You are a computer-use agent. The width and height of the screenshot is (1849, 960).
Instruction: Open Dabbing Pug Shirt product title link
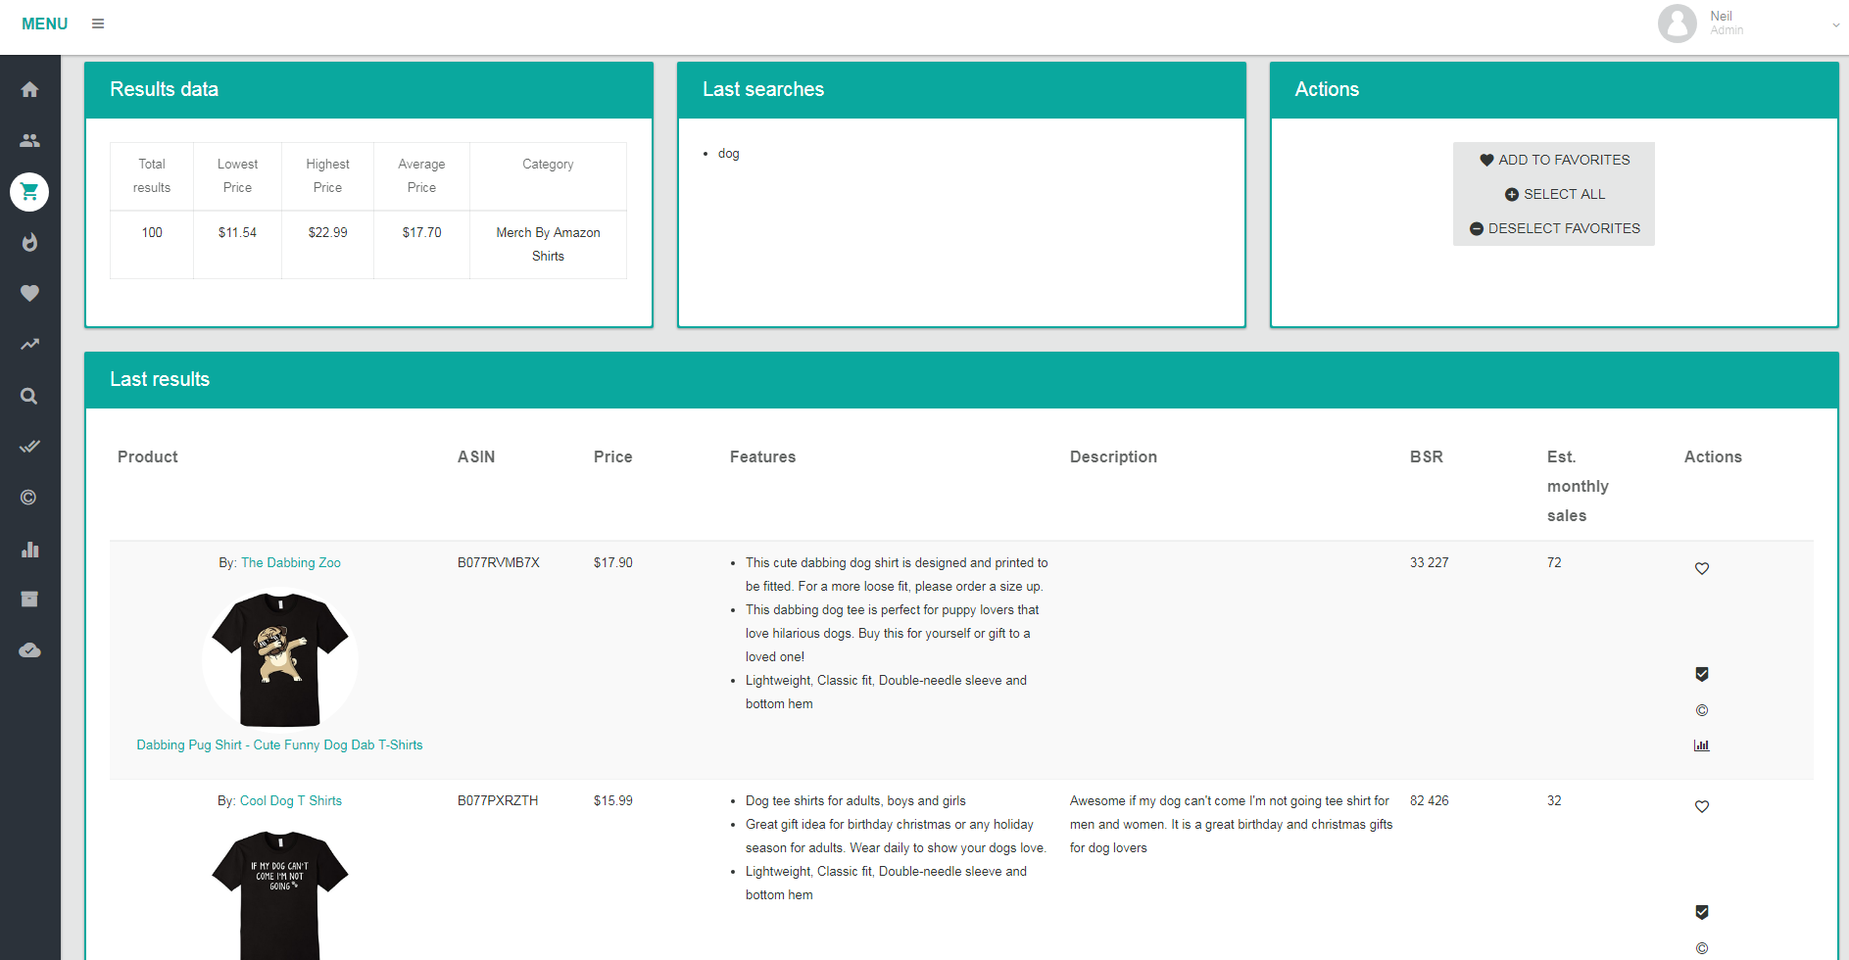coord(279,744)
